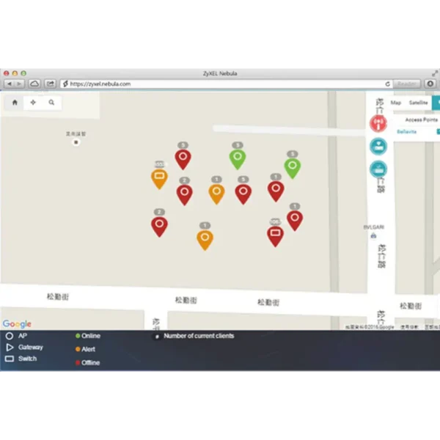Click the green AP marker nearest Access Points panel
Image resolution: width=440 pixels, height=440 pixels.
point(293,168)
